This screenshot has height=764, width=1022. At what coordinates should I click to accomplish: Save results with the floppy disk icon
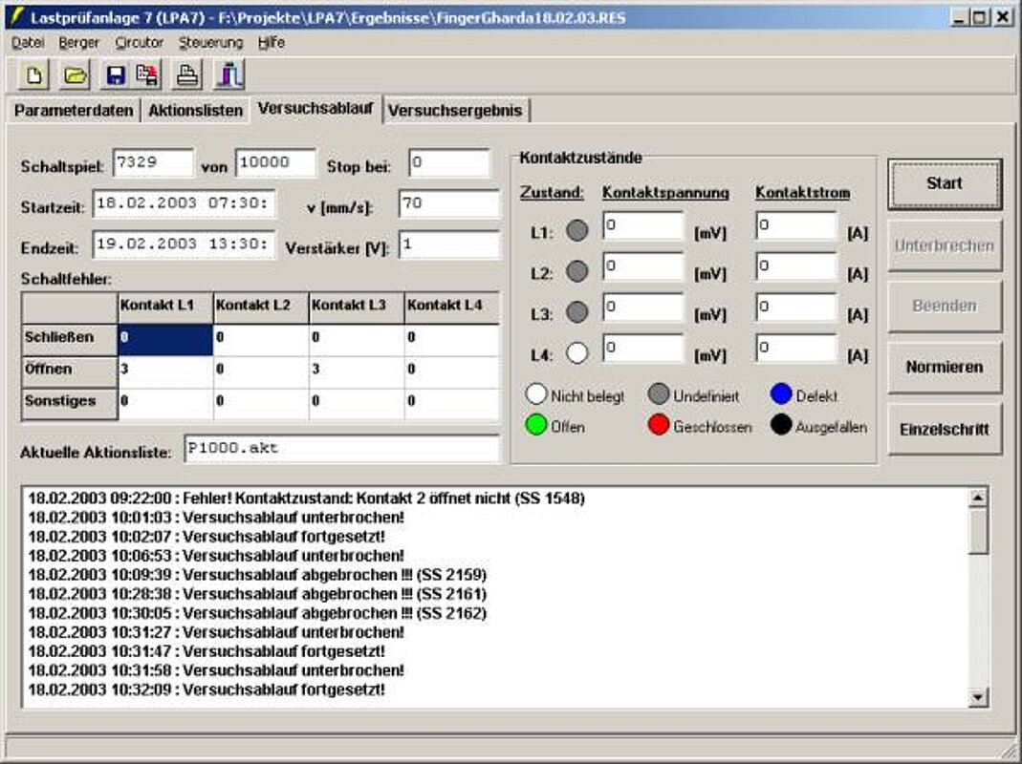(x=116, y=75)
